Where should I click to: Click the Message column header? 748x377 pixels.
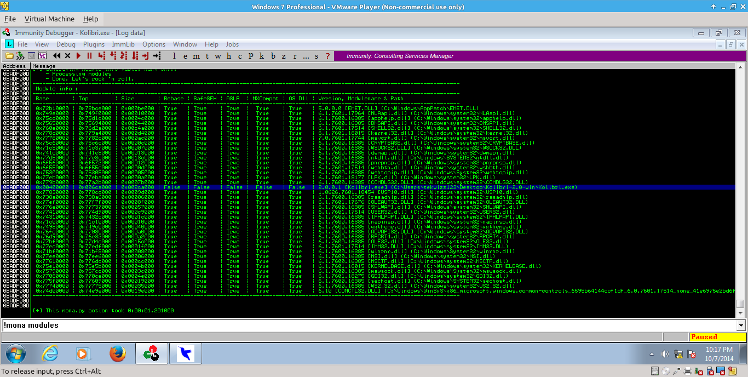[382, 66]
